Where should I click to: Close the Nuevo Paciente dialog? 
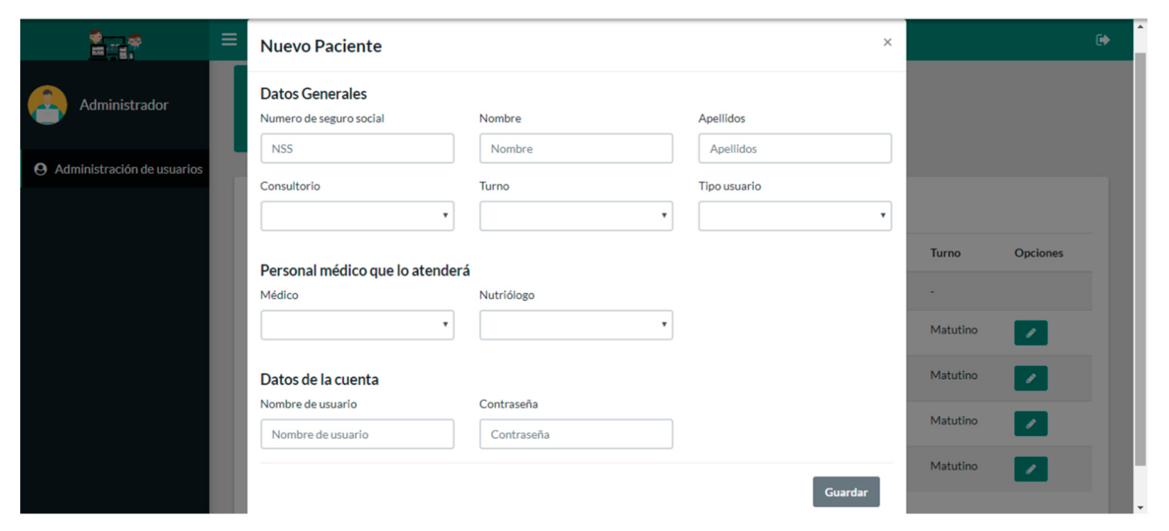887,43
